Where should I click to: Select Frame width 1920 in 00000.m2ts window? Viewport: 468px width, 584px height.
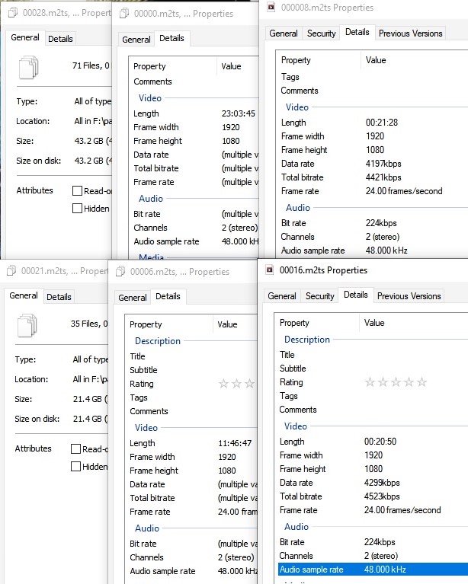231,127
